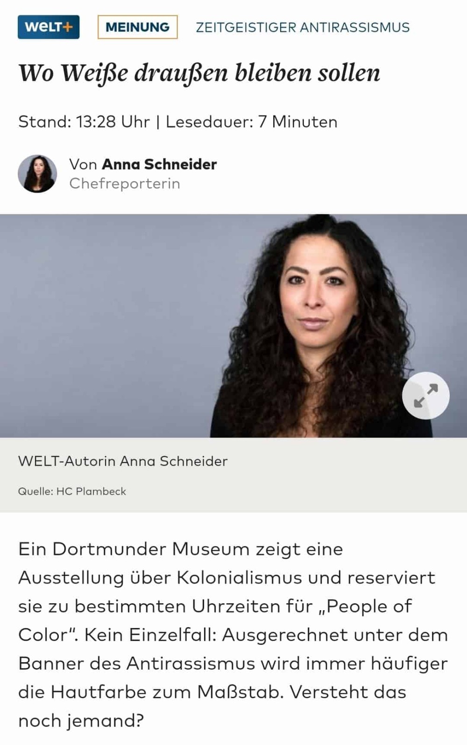
Task: Click the closing question "noch jemand?"
Action: point(81,721)
